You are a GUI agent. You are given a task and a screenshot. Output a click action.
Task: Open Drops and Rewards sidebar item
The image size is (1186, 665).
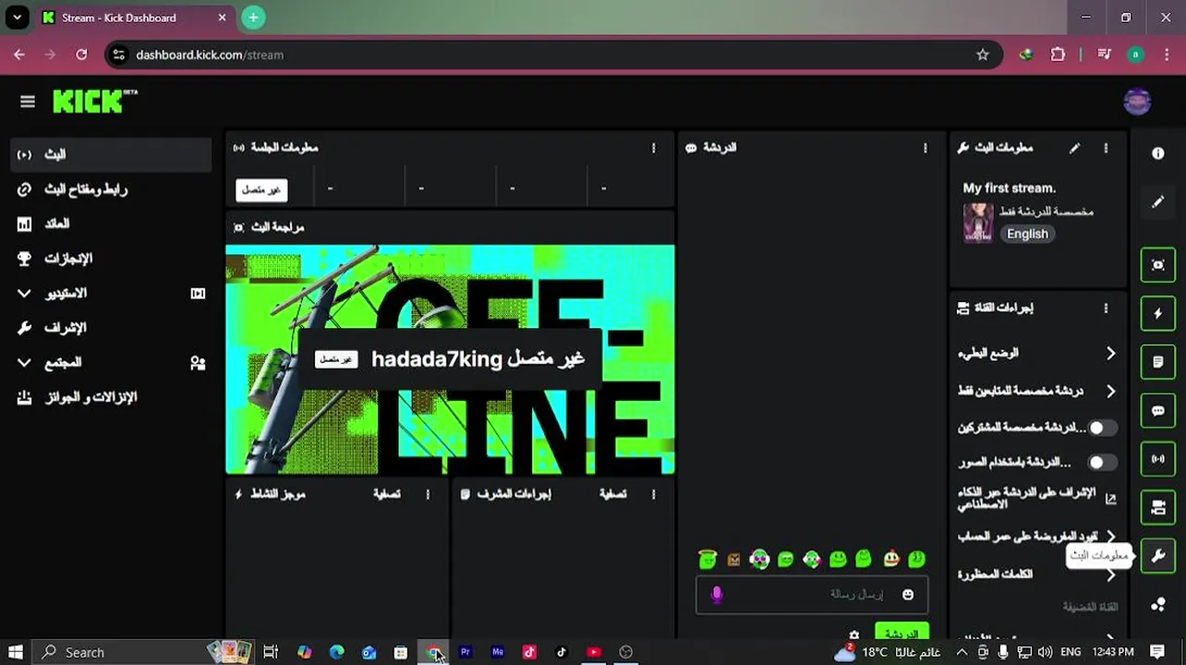click(111, 397)
